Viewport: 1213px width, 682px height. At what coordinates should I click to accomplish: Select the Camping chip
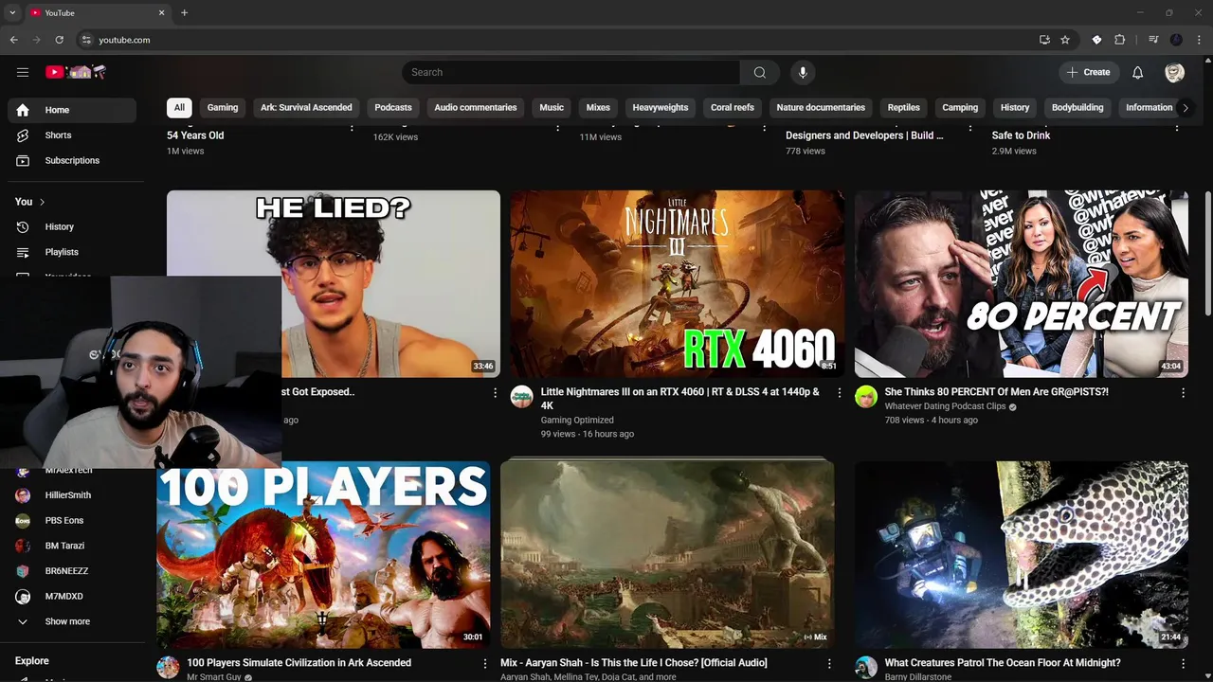[x=960, y=107]
